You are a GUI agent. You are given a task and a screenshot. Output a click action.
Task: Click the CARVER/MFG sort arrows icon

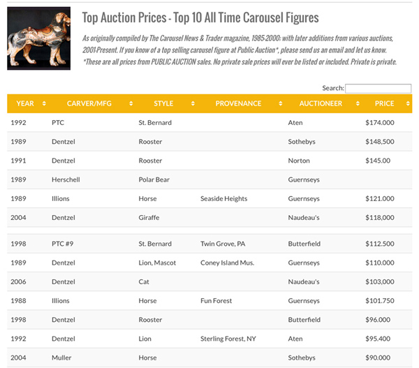[x=131, y=103]
